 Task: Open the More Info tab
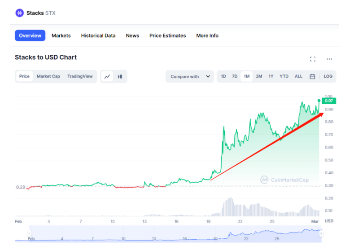tap(207, 35)
